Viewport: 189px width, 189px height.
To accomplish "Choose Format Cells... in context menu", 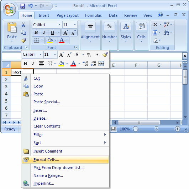I will coord(65,160).
